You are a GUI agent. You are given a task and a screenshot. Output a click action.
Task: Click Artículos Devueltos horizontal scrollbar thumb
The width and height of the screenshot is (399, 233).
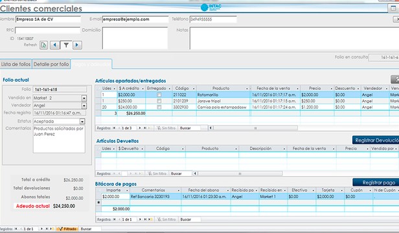click(x=240, y=173)
